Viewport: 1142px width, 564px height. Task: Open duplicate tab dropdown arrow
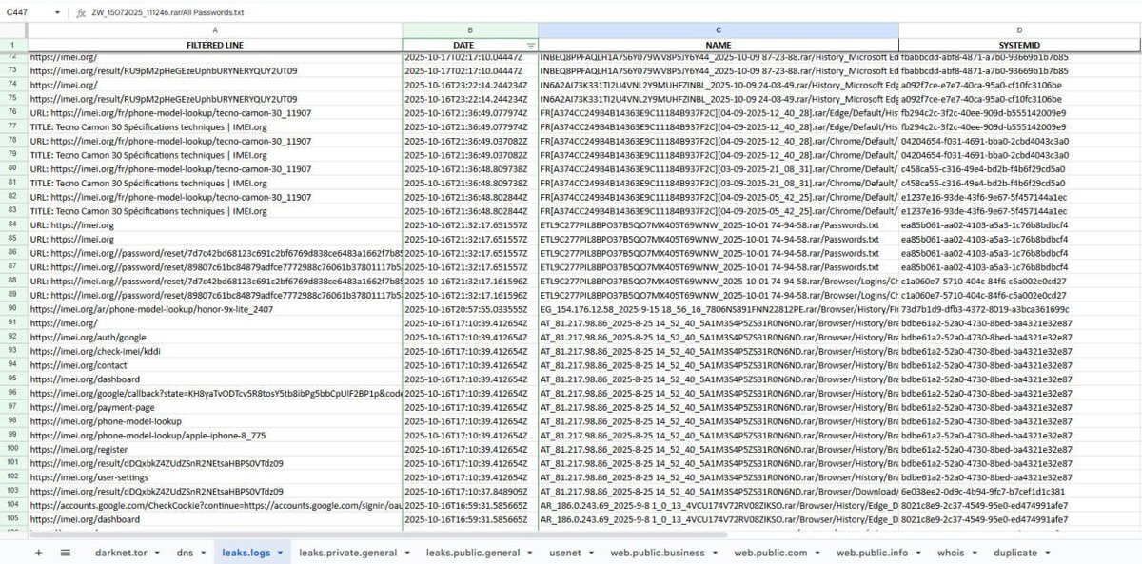(1047, 553)
